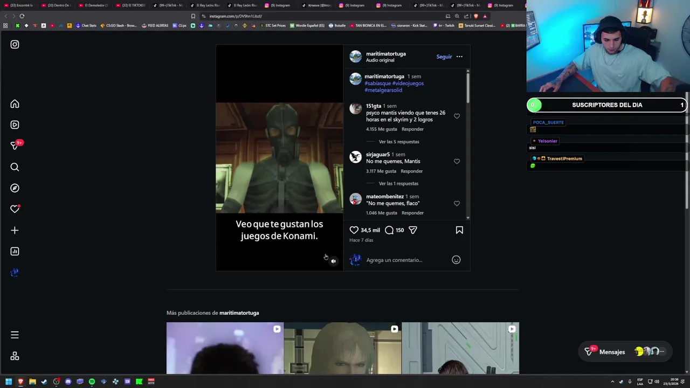Click the 'Agrega un comentario' field
This screenshot has width=690, height=388.
[407, 260]
